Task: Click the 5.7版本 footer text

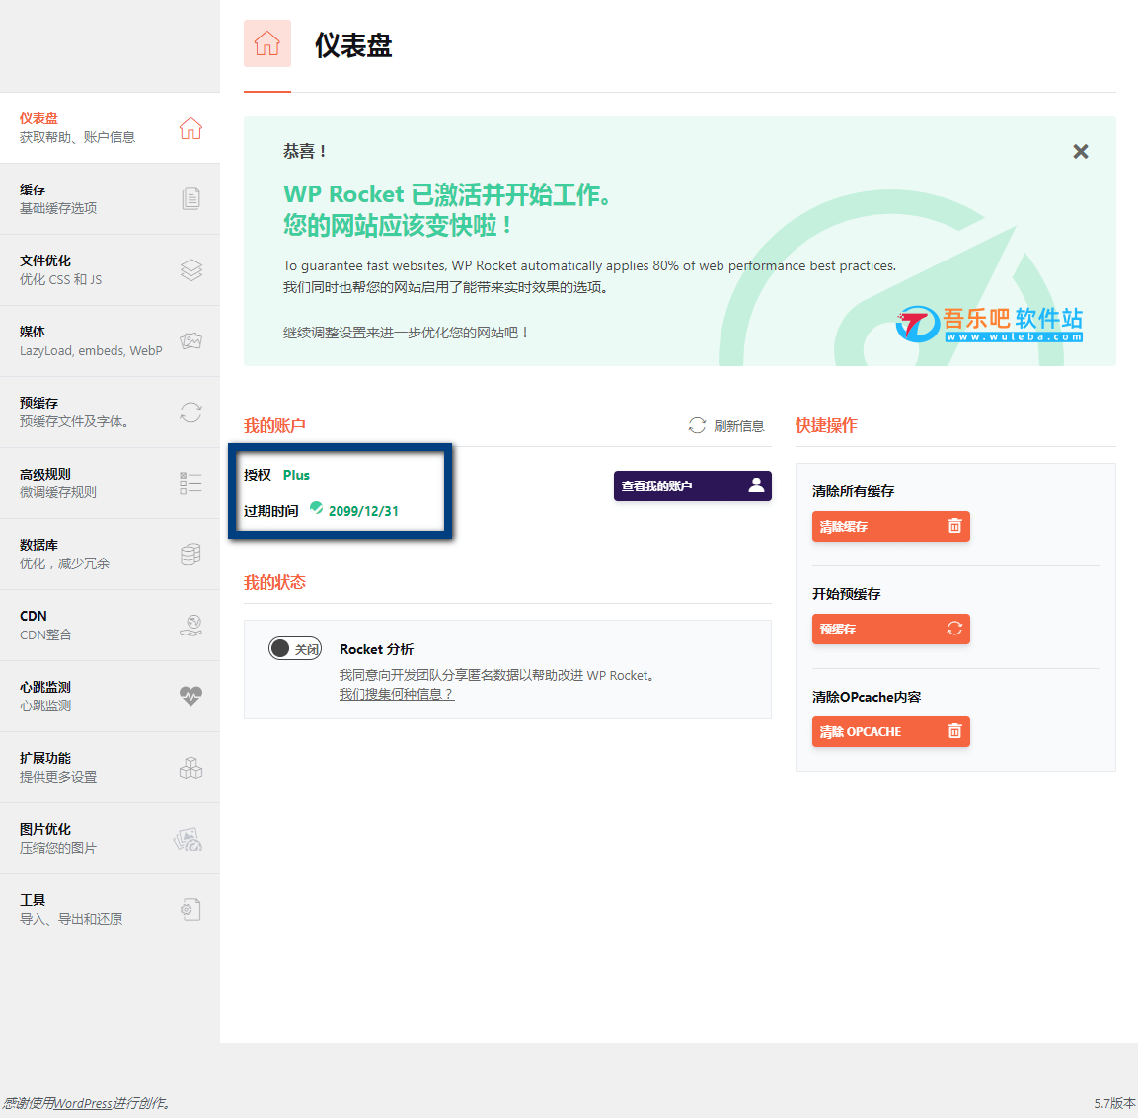Action: point(1114,1103)
